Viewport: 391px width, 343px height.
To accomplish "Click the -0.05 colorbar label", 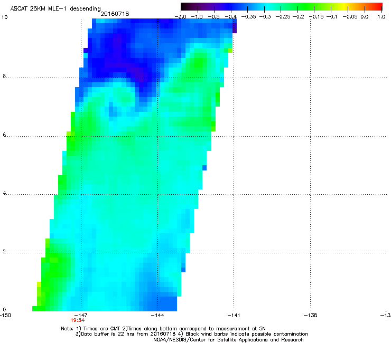I will coord(350,17).
